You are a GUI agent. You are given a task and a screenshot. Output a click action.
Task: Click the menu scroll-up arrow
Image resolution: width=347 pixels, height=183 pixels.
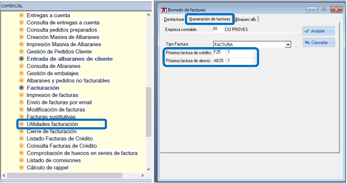click(148, 15)
